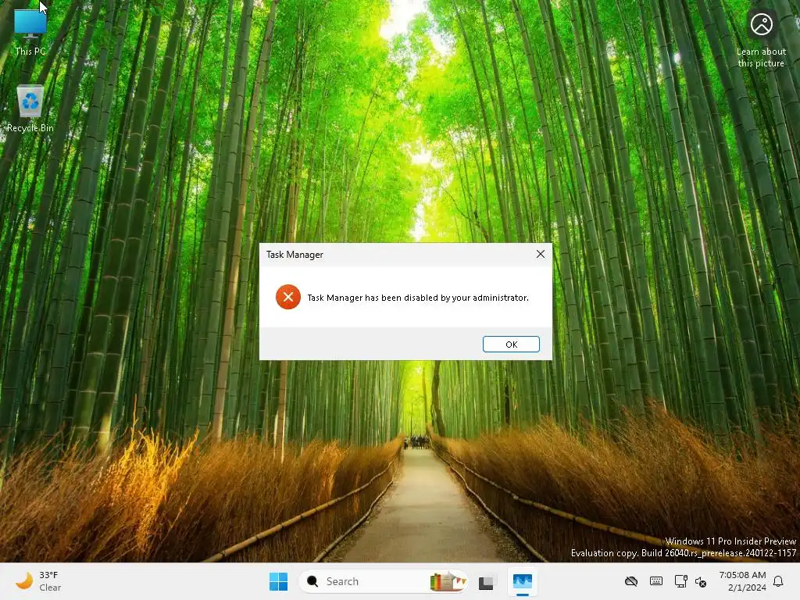The height and width of the screenshot is (600, 800).
Task: Select the Task Manager disabled message text
Action: tap(418, 298)
